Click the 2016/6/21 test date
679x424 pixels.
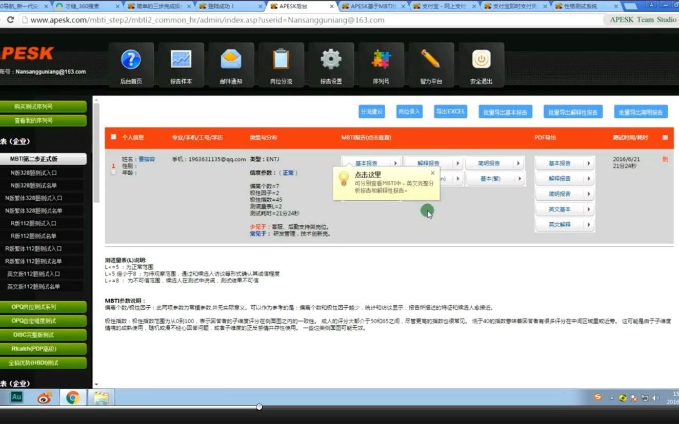click(626, 159)
